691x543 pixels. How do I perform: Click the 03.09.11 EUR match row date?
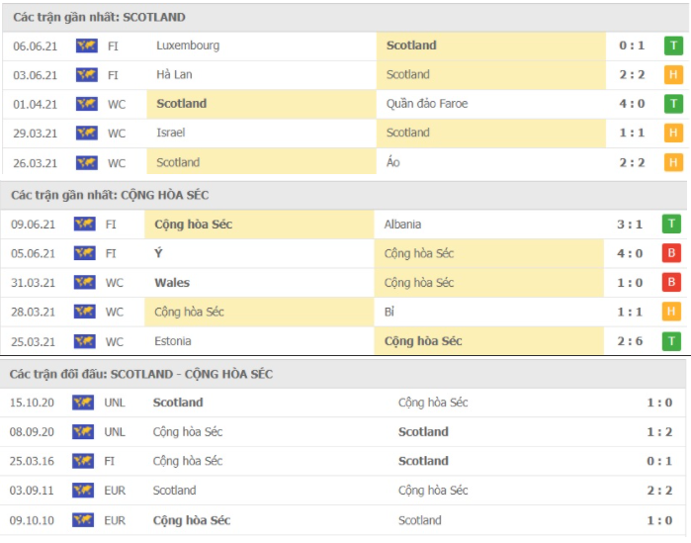coord(32,491)
